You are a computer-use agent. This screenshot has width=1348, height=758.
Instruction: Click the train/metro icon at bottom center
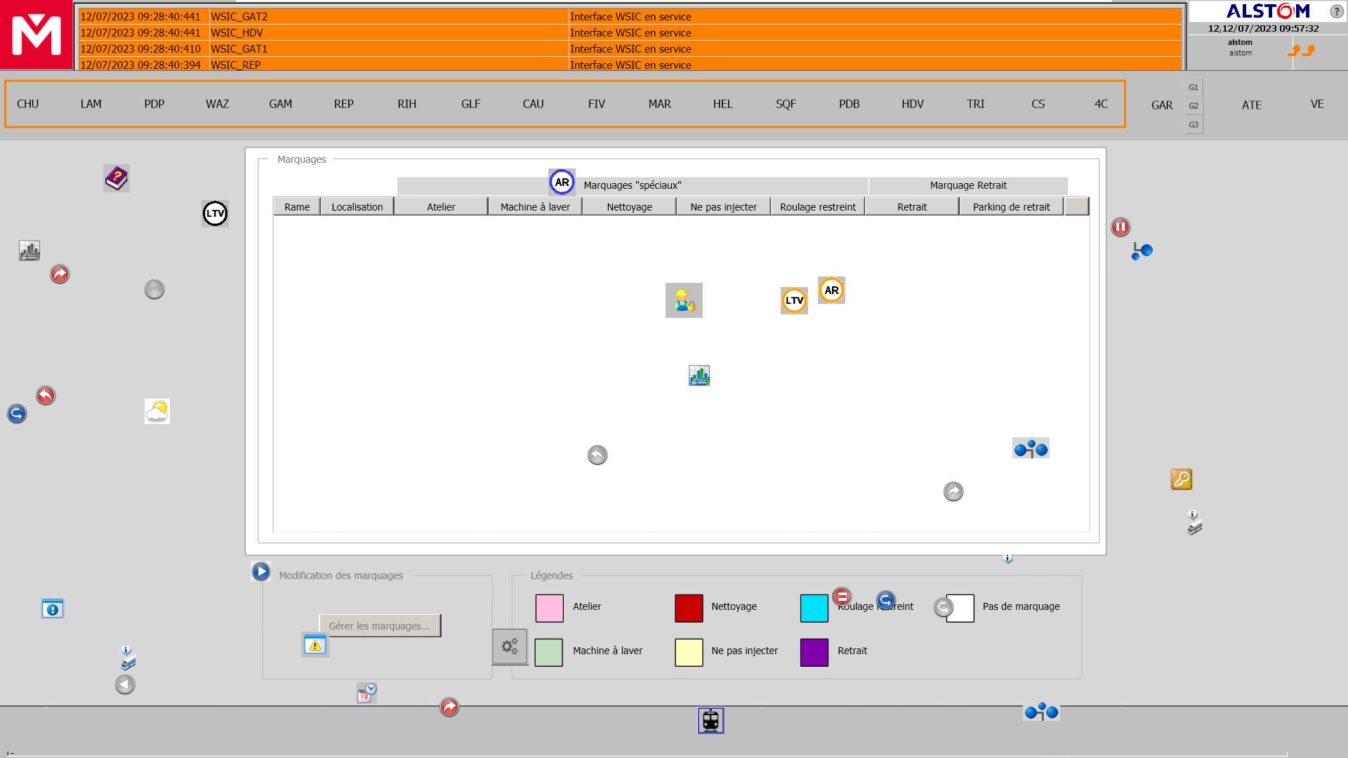coord(712,721)
